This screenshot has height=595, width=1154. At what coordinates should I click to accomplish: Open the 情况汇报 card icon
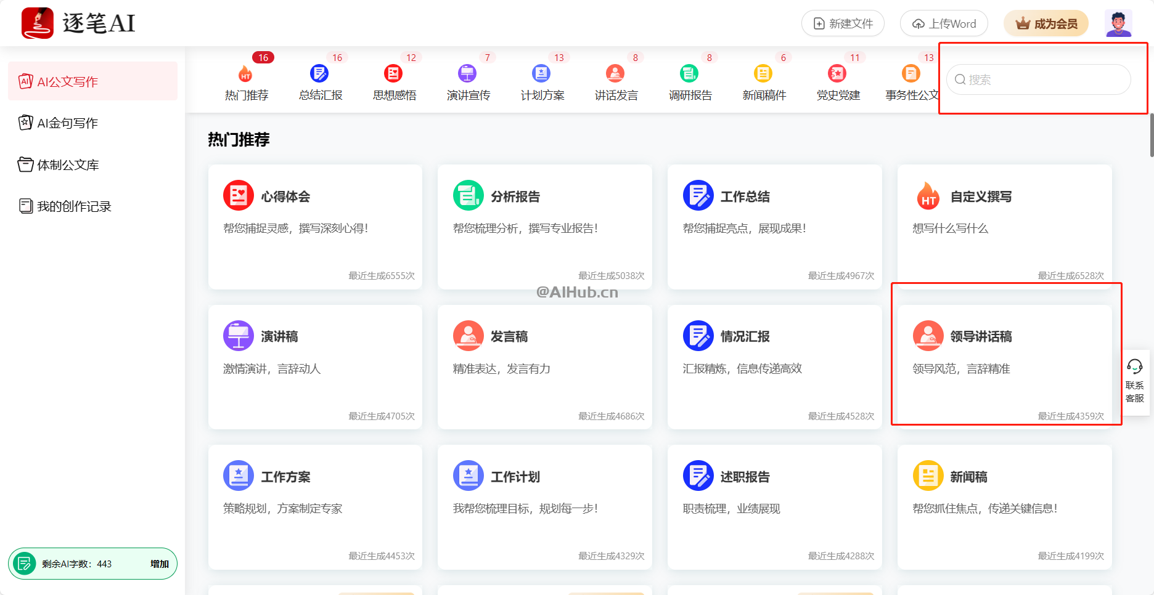coord(698,336)
